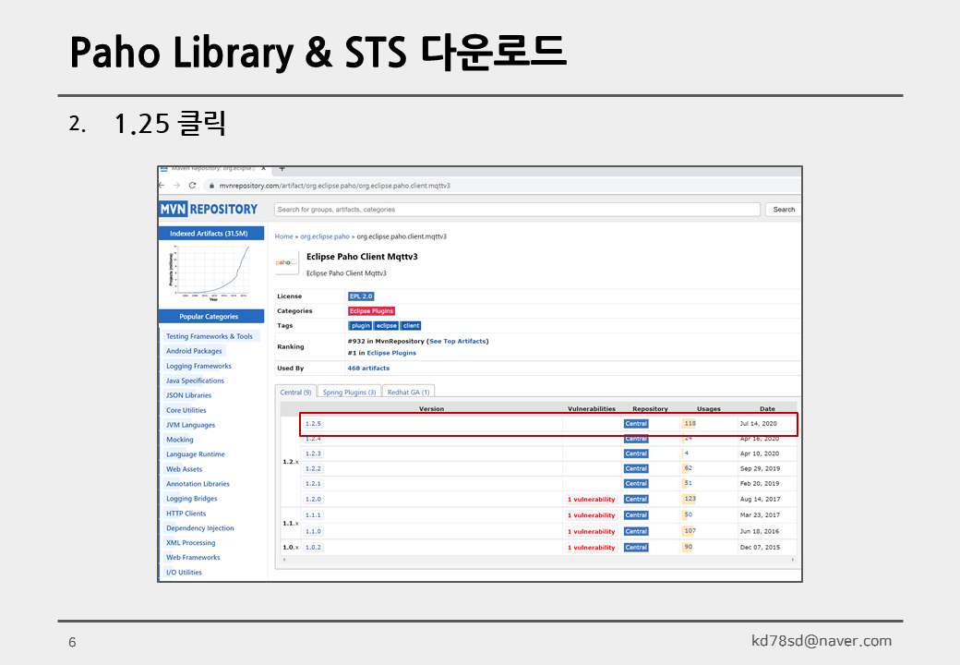Open Mocking category
Image resolution: width=960 pixels, height=665 pixels.
(x=180, y=440)
